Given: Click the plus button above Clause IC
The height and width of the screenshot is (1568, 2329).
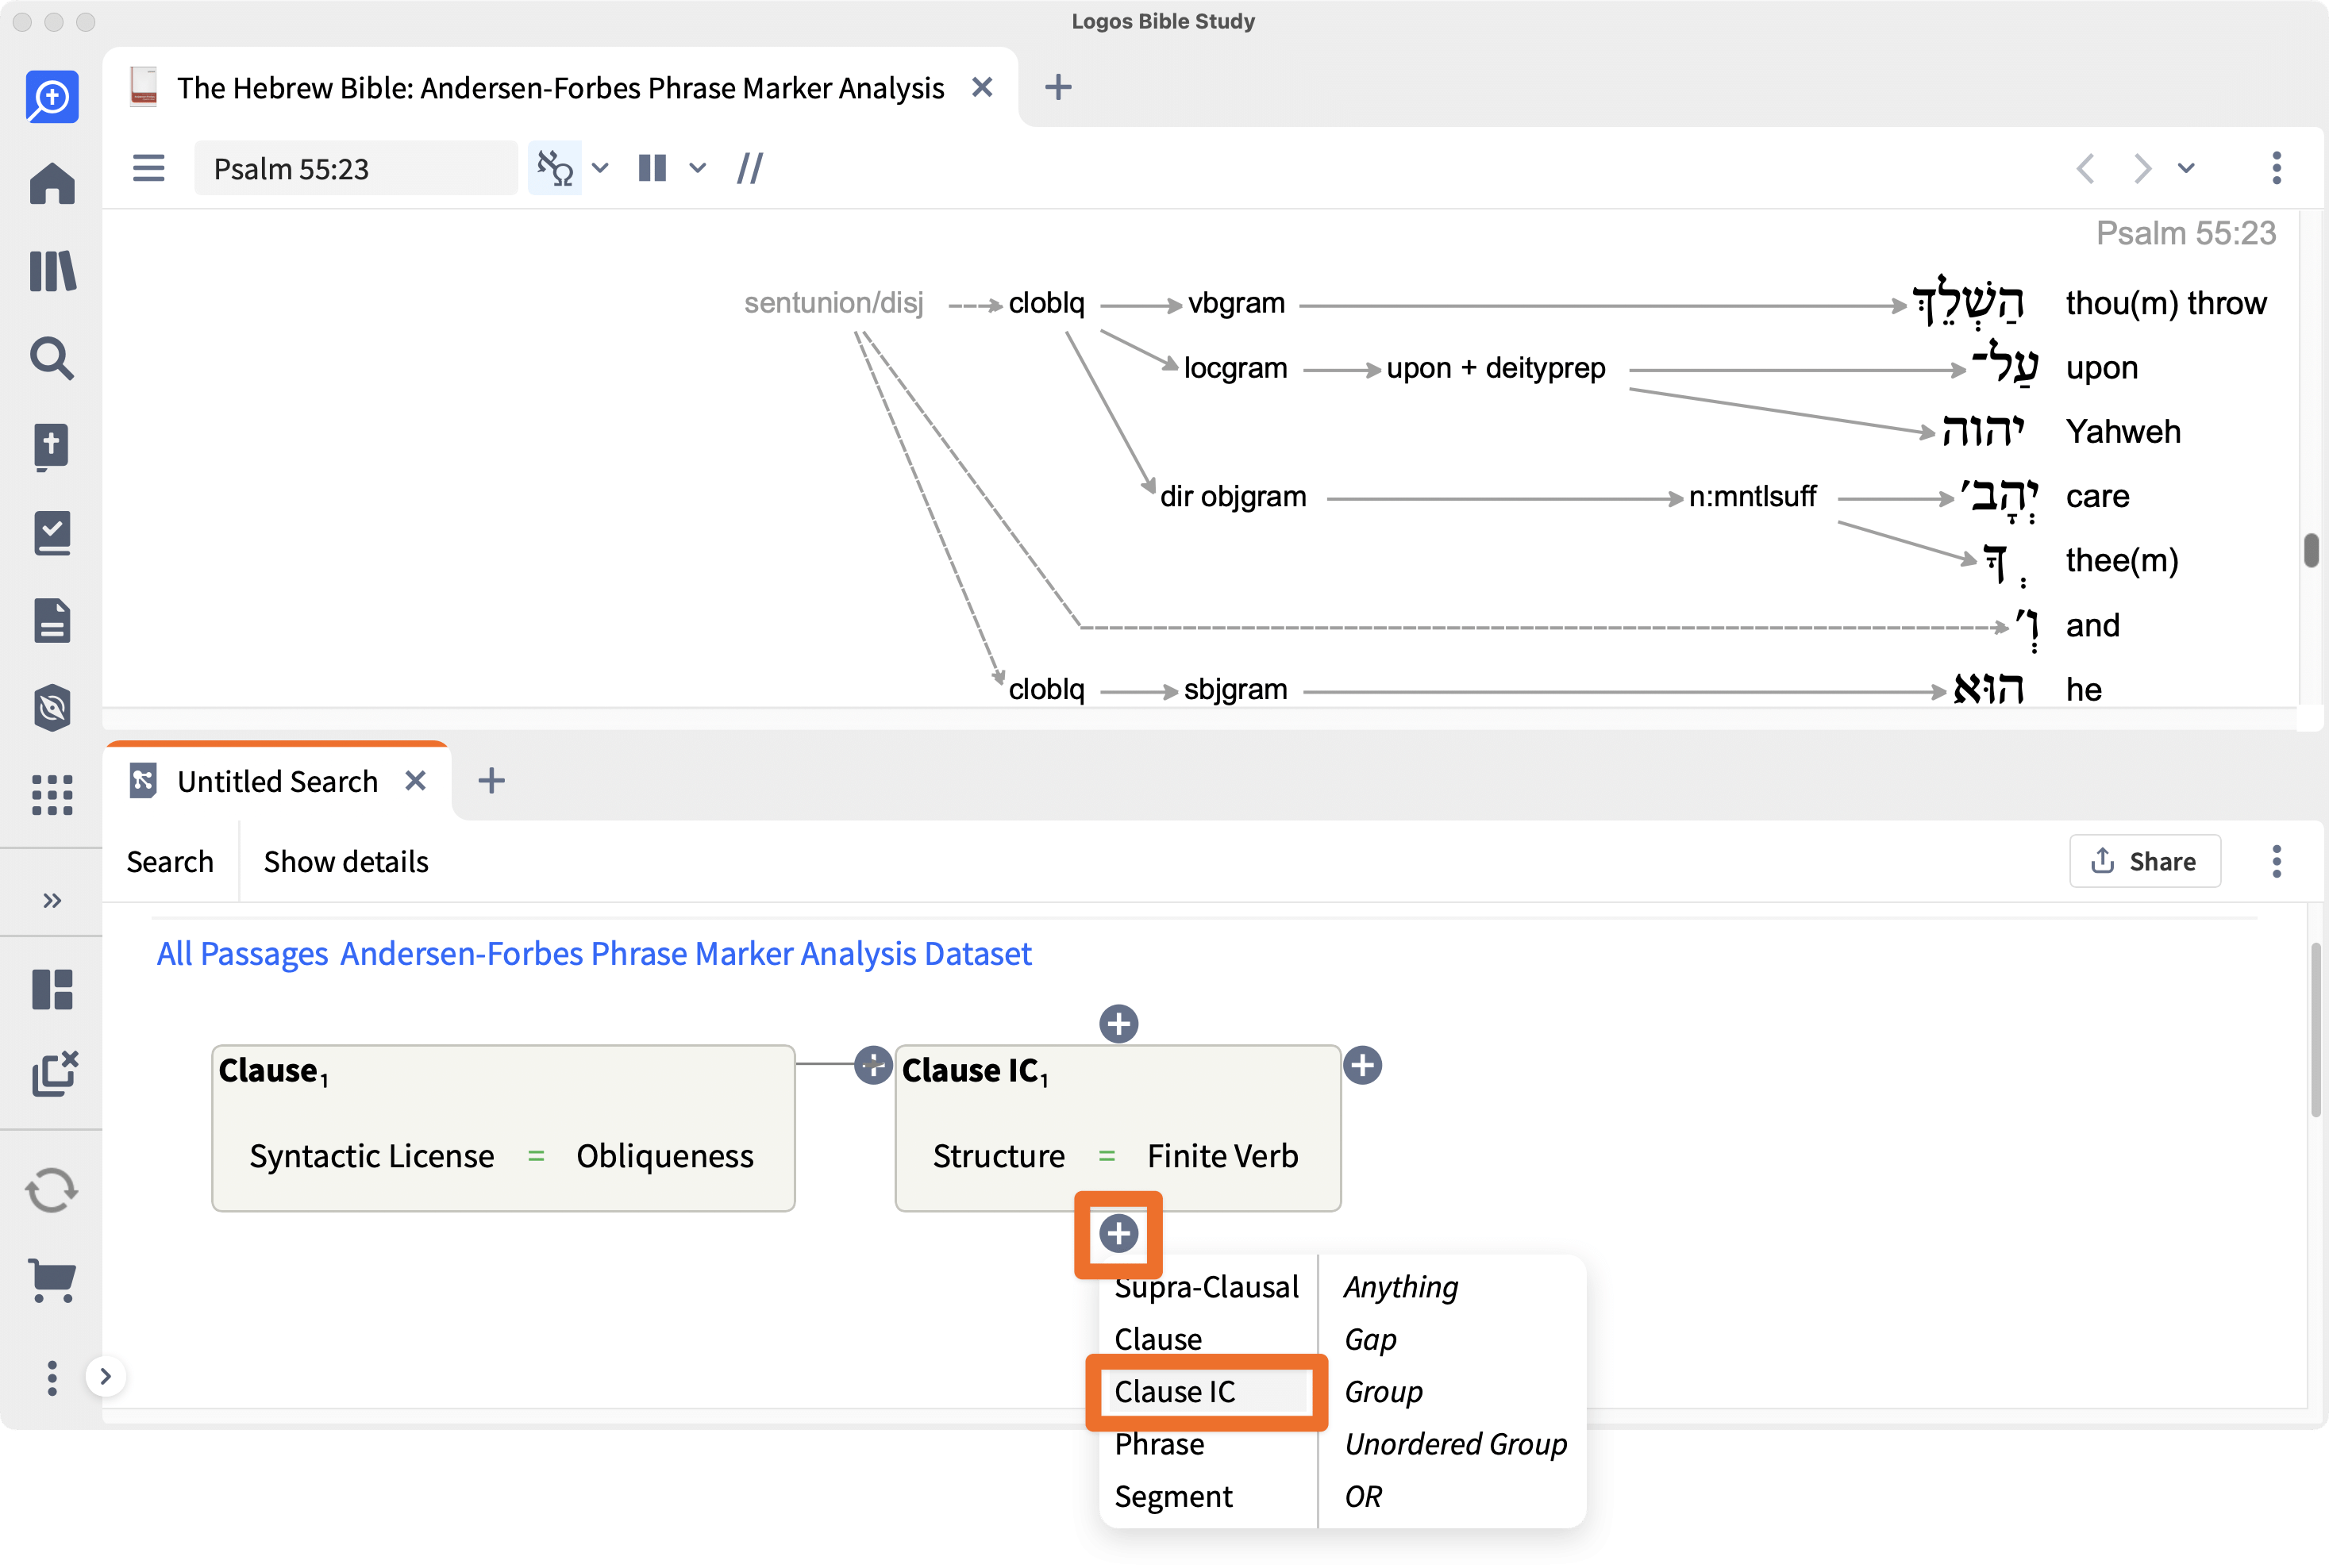Looking at the screenshot, I should click(1118, 1024).
